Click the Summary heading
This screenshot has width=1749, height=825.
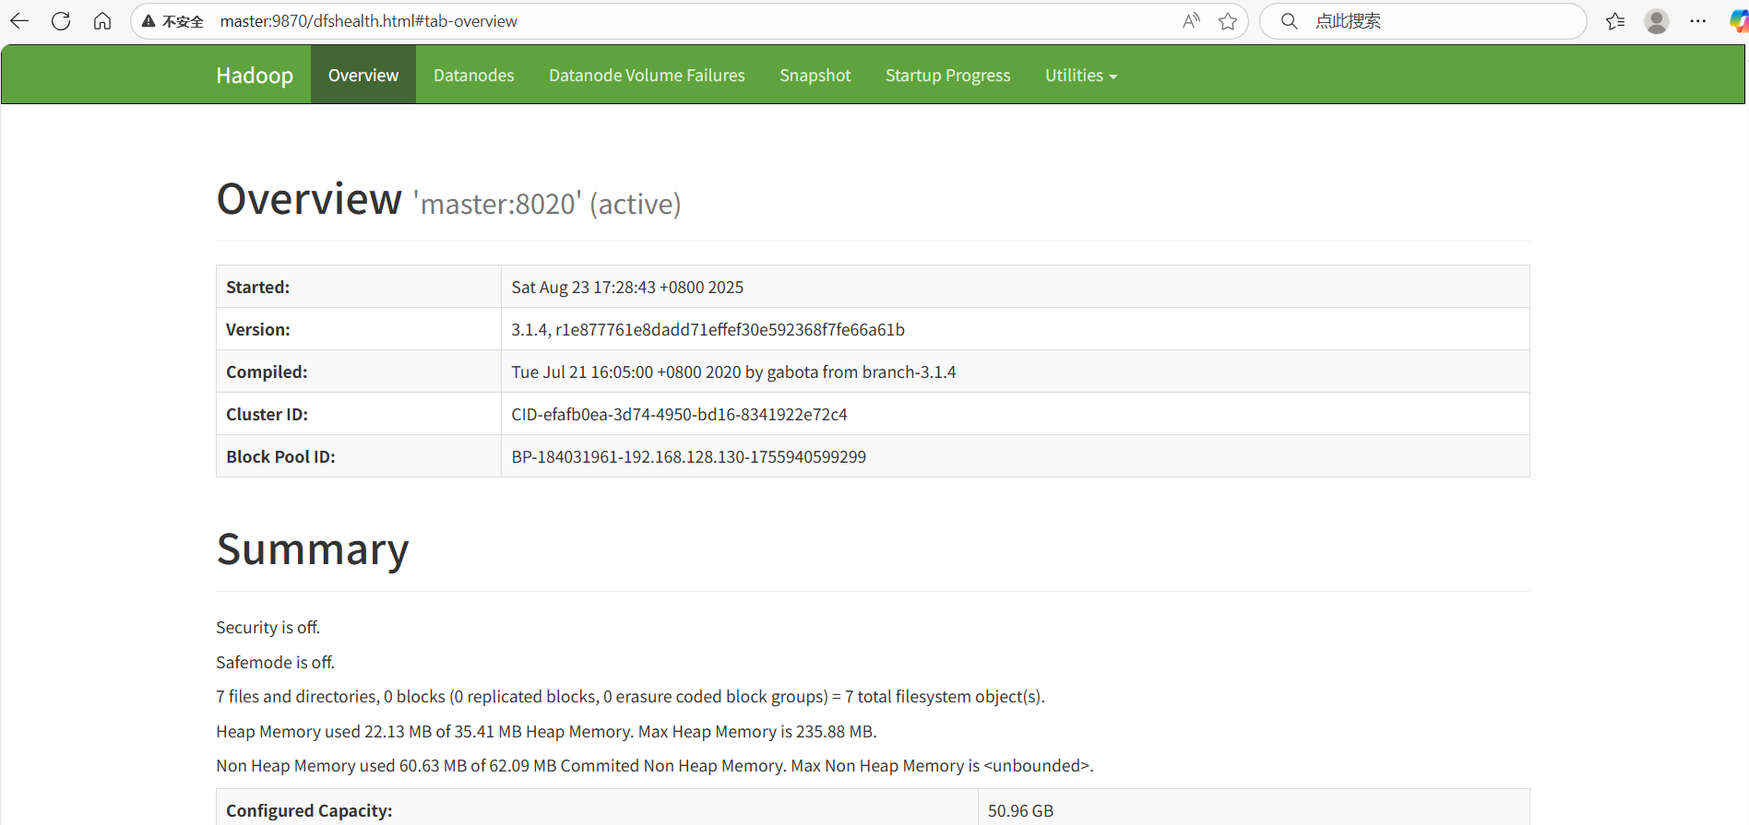click(313, 549)
